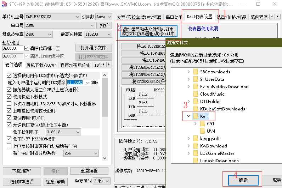Toggle 低压时禁止EEPROM操作 checkbox
This screenshot has height=188, width=282.
(9, 139)
